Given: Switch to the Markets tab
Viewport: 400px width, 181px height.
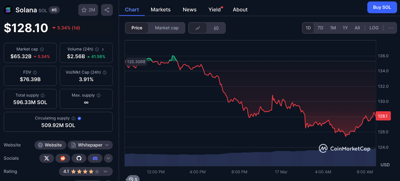Looking at the screenshot, I should tap(160, 10).
